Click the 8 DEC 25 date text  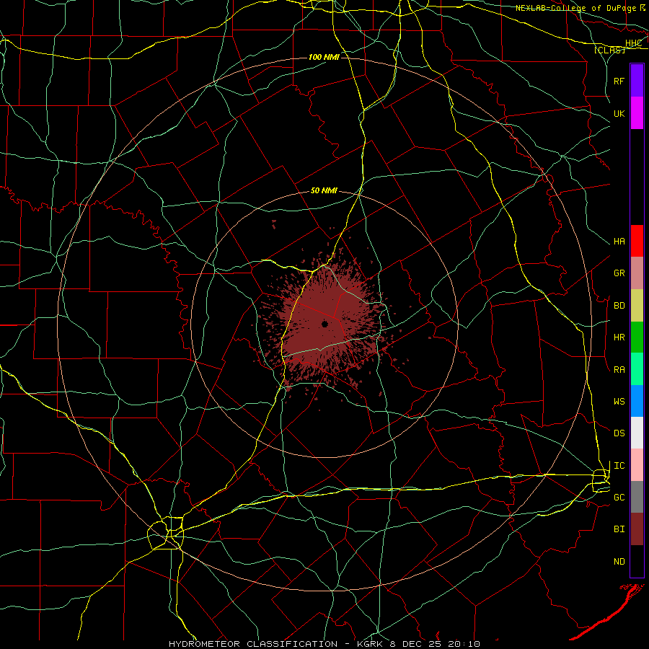pyautogui.click(x=415, y=644)
